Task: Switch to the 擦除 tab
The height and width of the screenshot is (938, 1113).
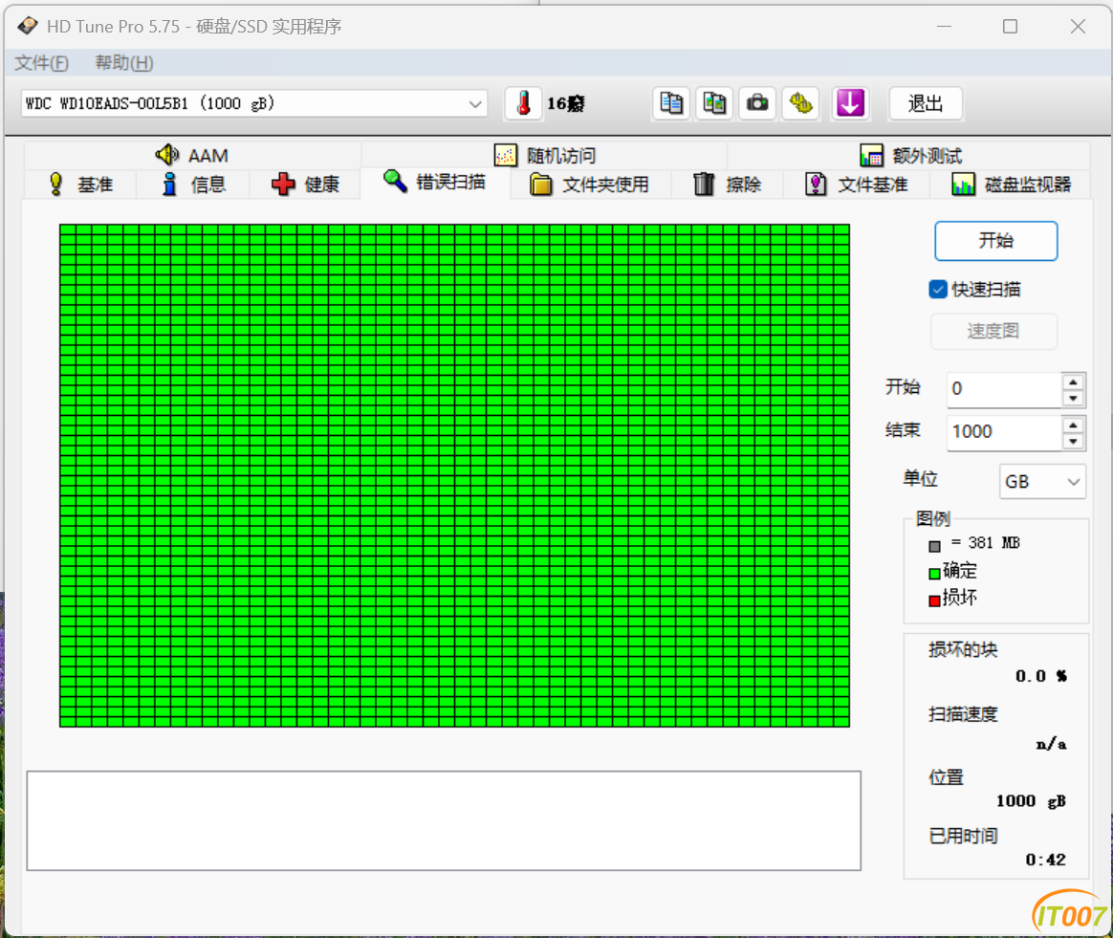Action: point(728,185)
